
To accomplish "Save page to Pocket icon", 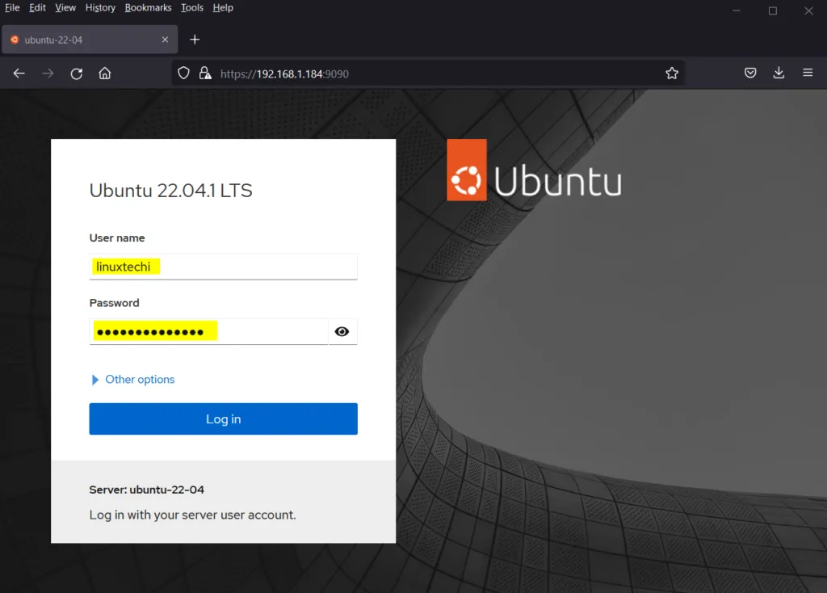I will pos(750,73).
